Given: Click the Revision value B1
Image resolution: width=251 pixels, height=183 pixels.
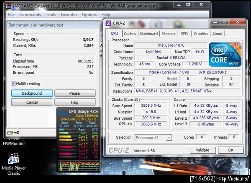Looking at the screenshot, I should (231, 85).
